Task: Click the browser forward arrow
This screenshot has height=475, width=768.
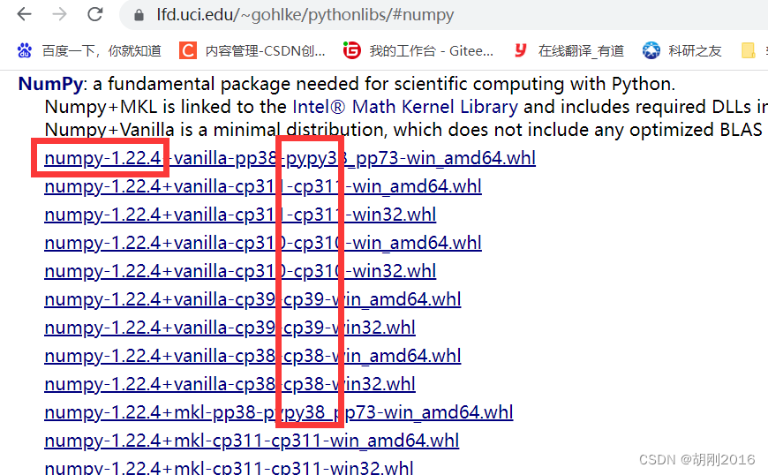Action: coord(59,15)
